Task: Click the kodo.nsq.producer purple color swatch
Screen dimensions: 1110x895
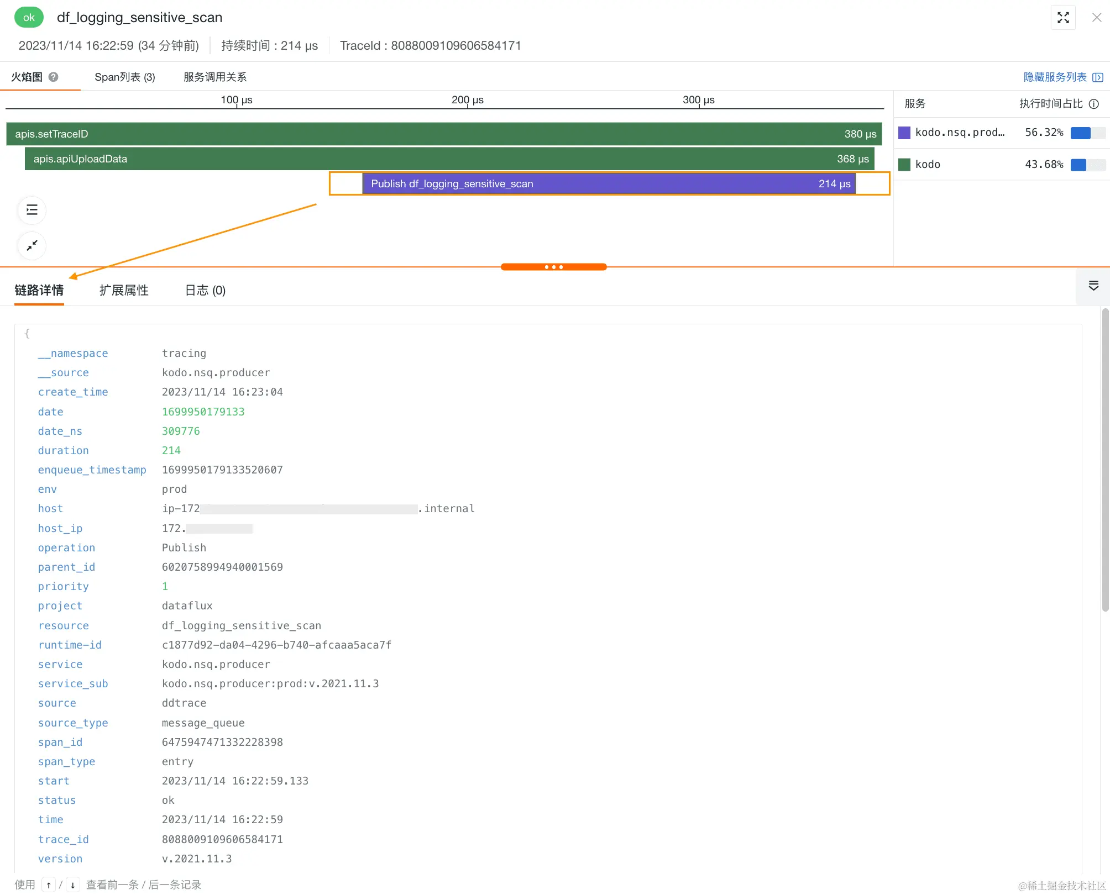Action: (x=904, y=133)
